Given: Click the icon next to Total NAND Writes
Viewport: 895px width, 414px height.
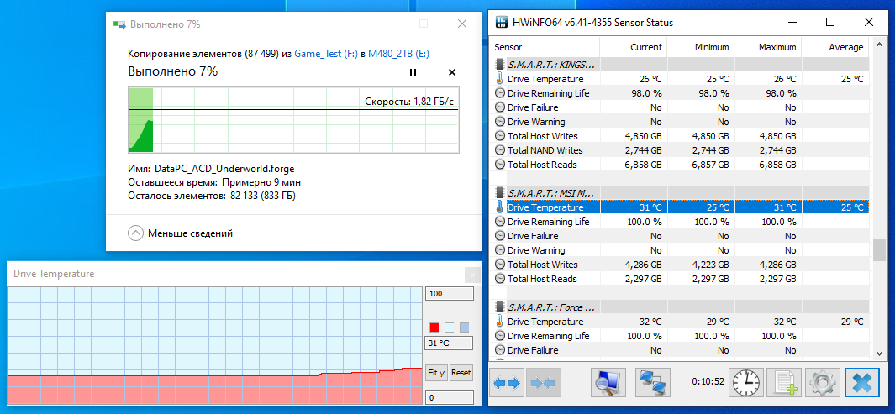Looking at the screenshot, I should (x=500, y=150).
